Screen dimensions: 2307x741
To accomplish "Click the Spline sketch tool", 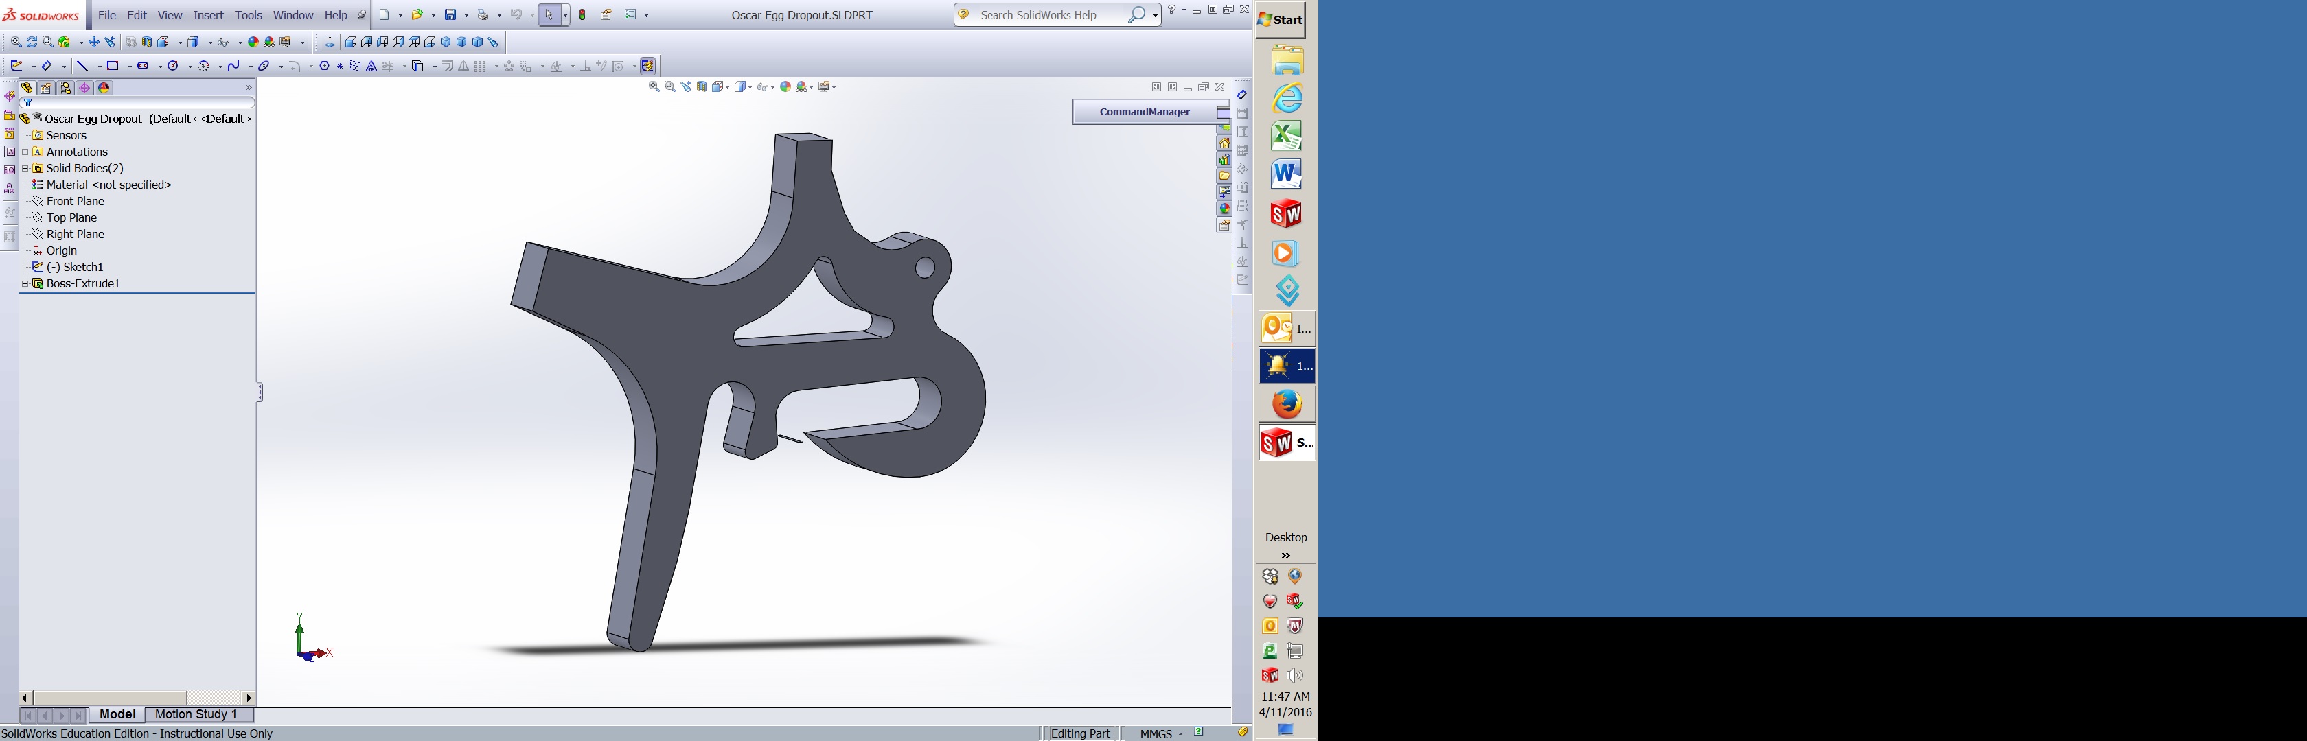I will (233, 67).
